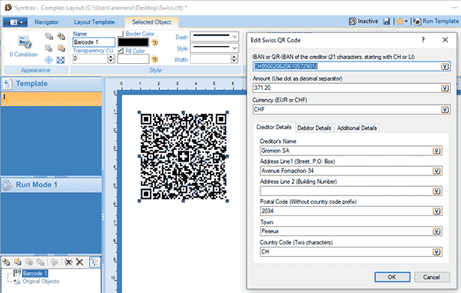
Task: Open the Additional Details tab
Action: click(x=357, y=128)
